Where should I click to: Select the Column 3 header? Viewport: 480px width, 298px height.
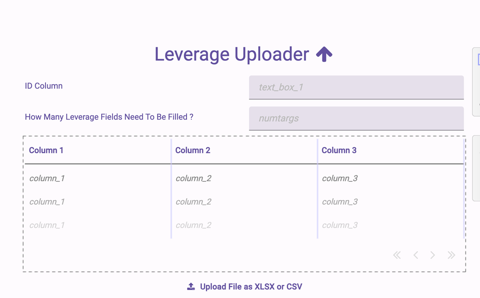(339, 150)
